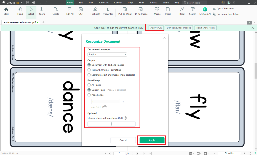This screenshot has height=155, width=257.
Task: Enter full screen mode in status bar
Action: [x=250, y=153]
